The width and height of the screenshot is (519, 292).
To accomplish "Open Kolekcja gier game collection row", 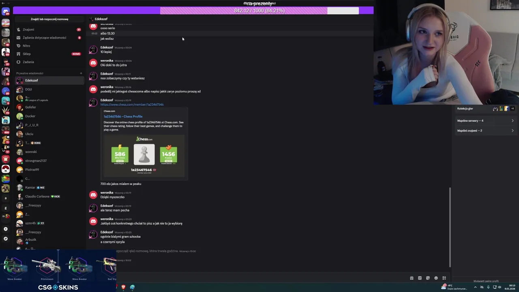I will click(x=485, y=109).
